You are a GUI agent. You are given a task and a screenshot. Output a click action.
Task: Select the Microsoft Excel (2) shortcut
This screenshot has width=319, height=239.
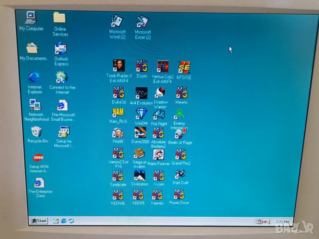coord(142,22)
